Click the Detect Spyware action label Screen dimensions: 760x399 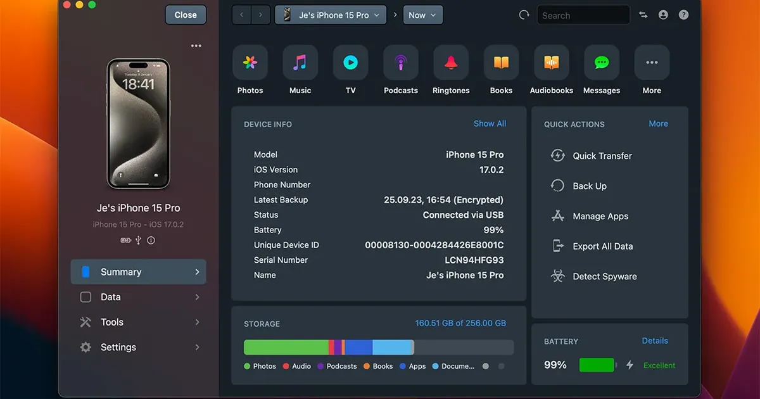[605, 277]
